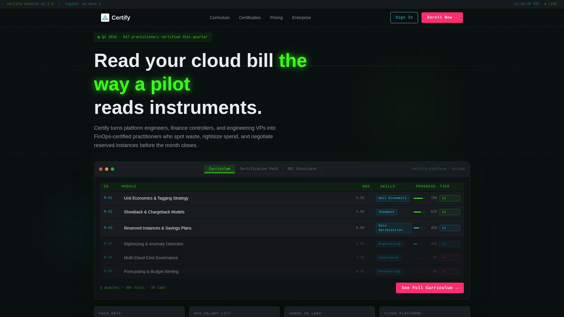Click the Sign In button
Image resolution: width=564 pixels, height=317 pixels.
[404, 18]
